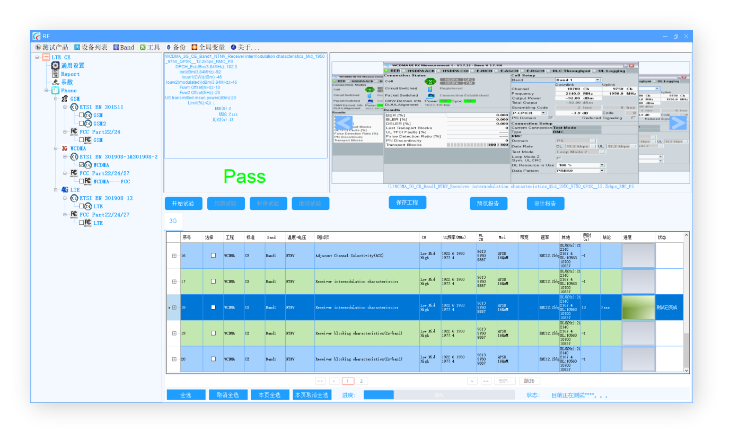Select checkbox in table row 18
The width and height of the screenshot is (730, 440).
click(x=214, y=307)
